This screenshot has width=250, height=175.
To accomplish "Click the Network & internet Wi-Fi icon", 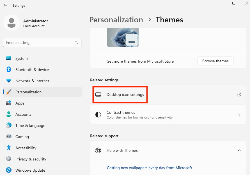I will tap(9, 81).
